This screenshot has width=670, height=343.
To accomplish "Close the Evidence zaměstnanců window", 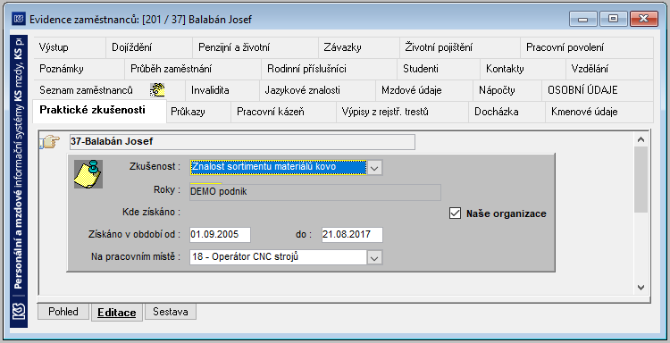I will tap(643, 19).
